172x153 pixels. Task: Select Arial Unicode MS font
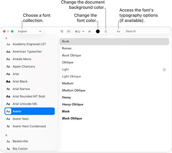click(x=30, y=104)
